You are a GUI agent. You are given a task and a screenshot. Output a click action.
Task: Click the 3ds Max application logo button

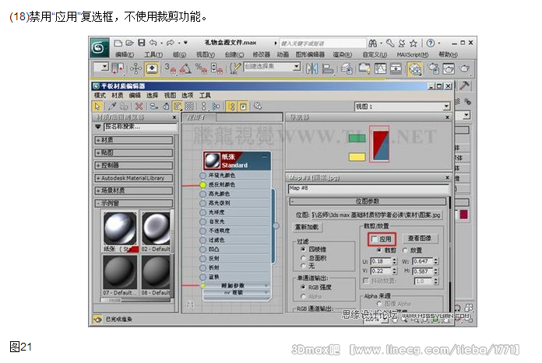[x=100, y=47]
